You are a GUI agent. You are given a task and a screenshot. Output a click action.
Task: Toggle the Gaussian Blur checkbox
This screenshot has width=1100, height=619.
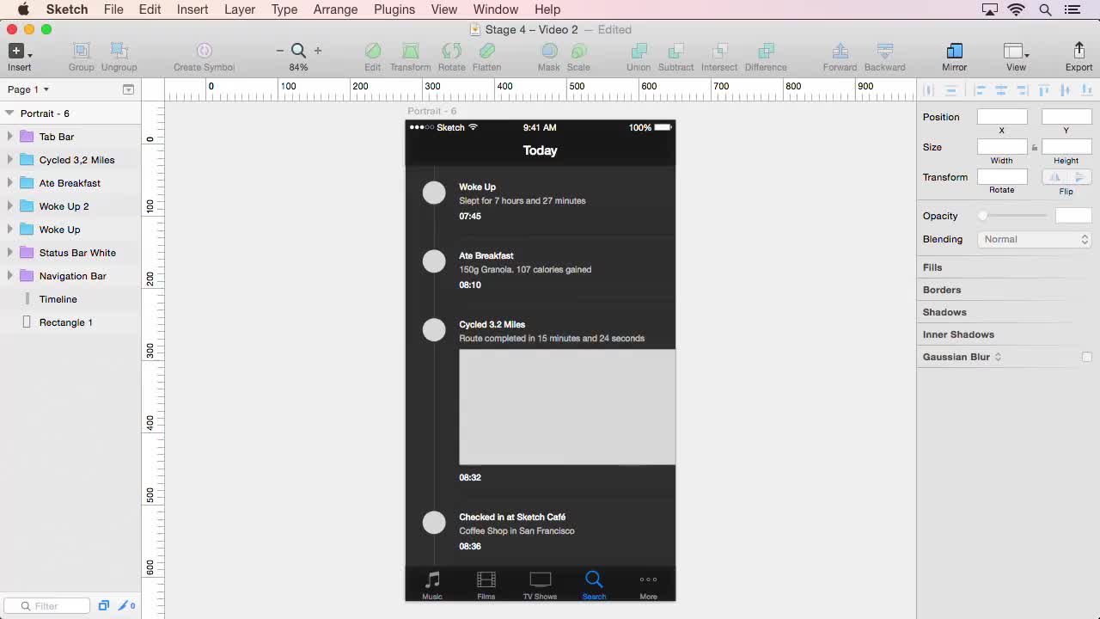click(x=1086, y=357)
